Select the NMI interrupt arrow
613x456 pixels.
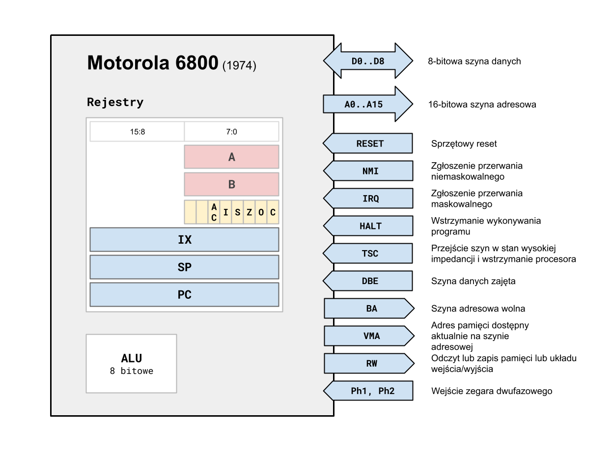371,171
